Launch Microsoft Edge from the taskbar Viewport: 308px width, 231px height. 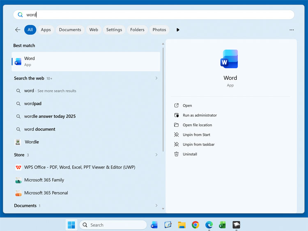(209, 225)
